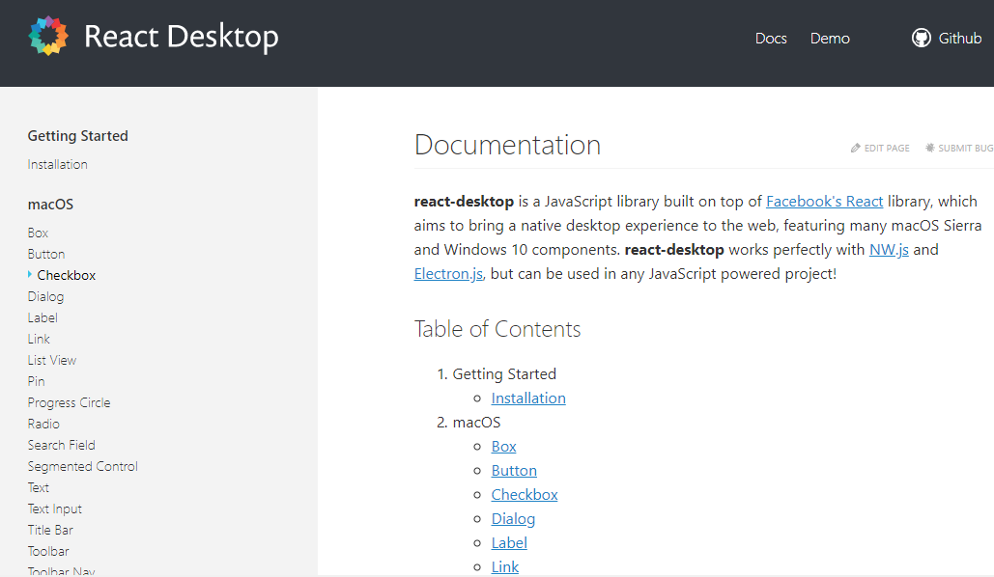Screen dimensions: 994x577
Task: Open Link entry in table of contents
Action: (504, 566)
